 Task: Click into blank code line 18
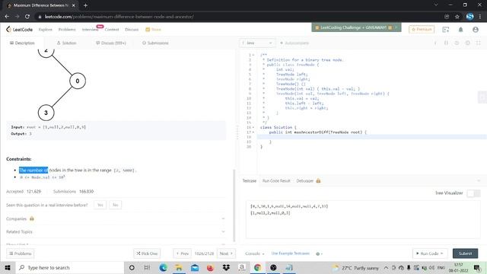coord(372,137)
